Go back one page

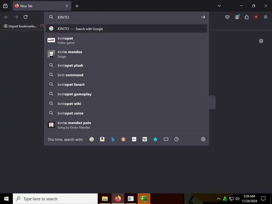click(x=6, y=17)
